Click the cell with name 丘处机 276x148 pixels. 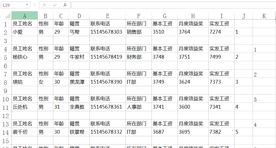pos(25,107)
